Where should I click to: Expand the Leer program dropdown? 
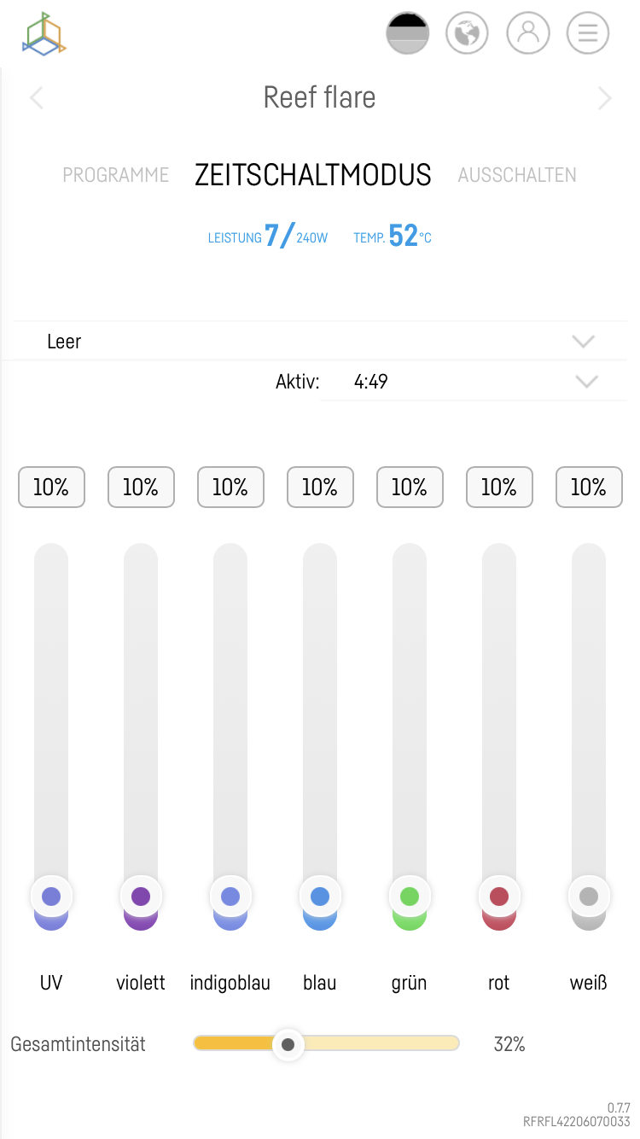click(583, 342)
